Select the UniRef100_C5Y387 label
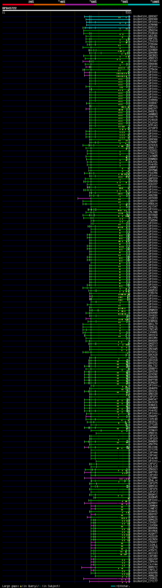This screenshot has height=588, width=162. click(145, 61)
